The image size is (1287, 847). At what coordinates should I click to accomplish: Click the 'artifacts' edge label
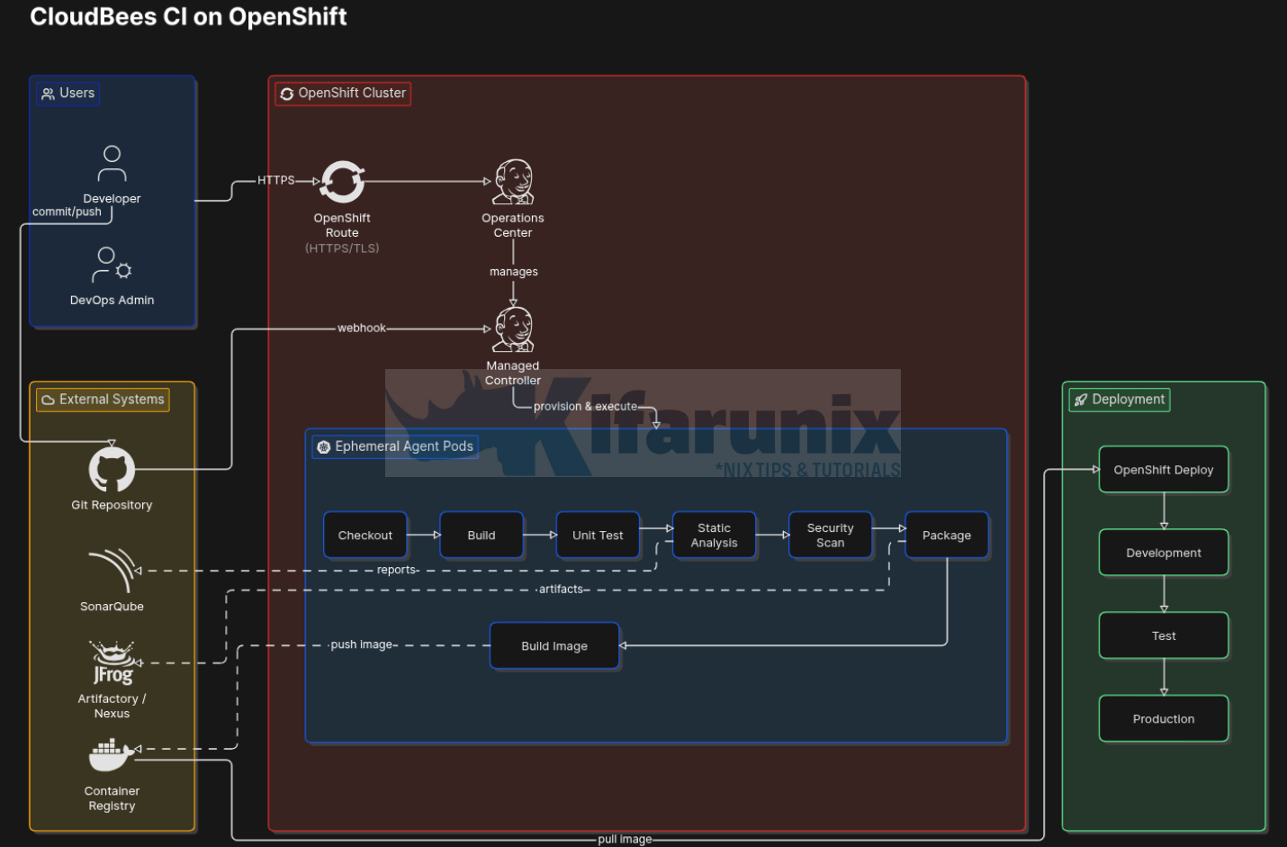coord(562,590)
